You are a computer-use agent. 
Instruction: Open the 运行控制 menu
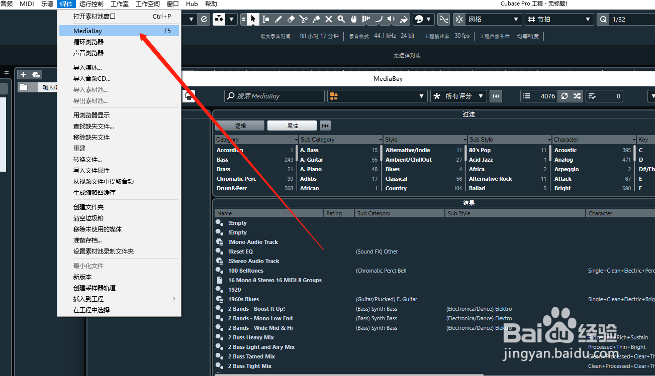click(91, 4)
